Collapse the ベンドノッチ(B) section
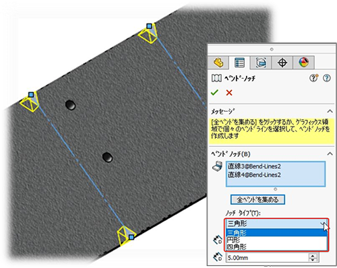The image size is (337, 268). click(330, 154)
